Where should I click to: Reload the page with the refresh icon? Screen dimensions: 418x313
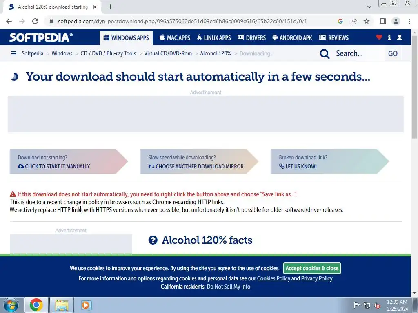35,21
